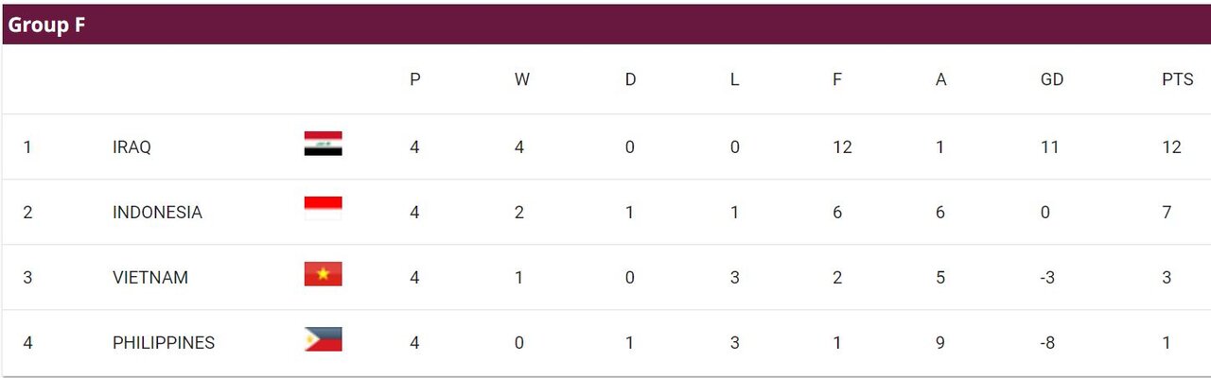
Task: Select the F column header
Action: coord(837,80)
